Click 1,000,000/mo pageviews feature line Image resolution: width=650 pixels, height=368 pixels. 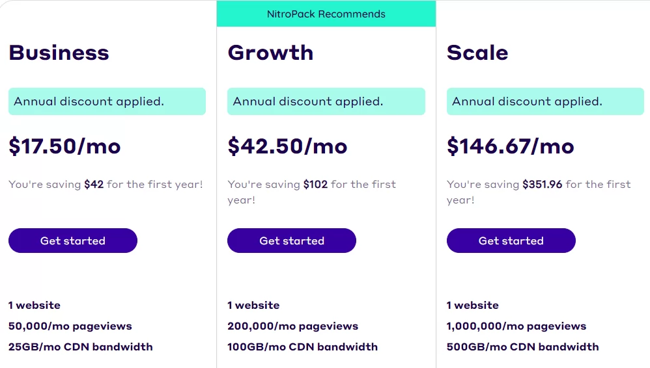[x=516, y=326]
